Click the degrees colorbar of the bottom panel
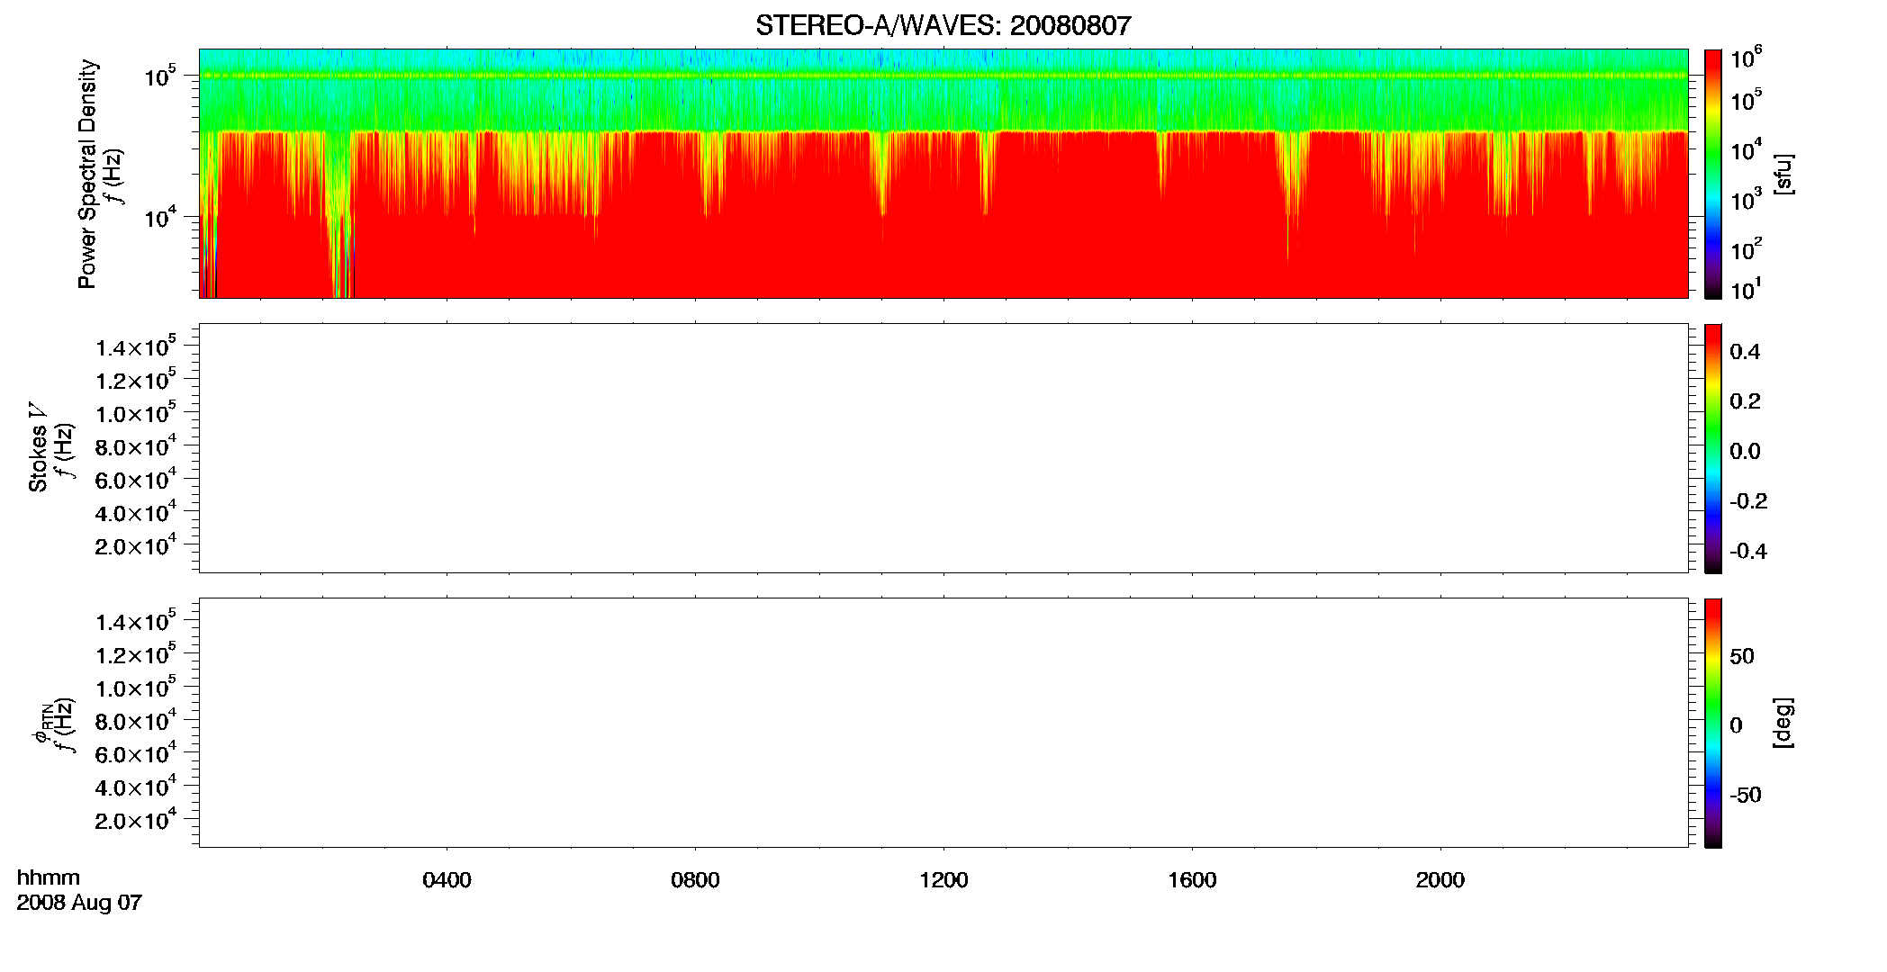 (x=1713, y=723)
